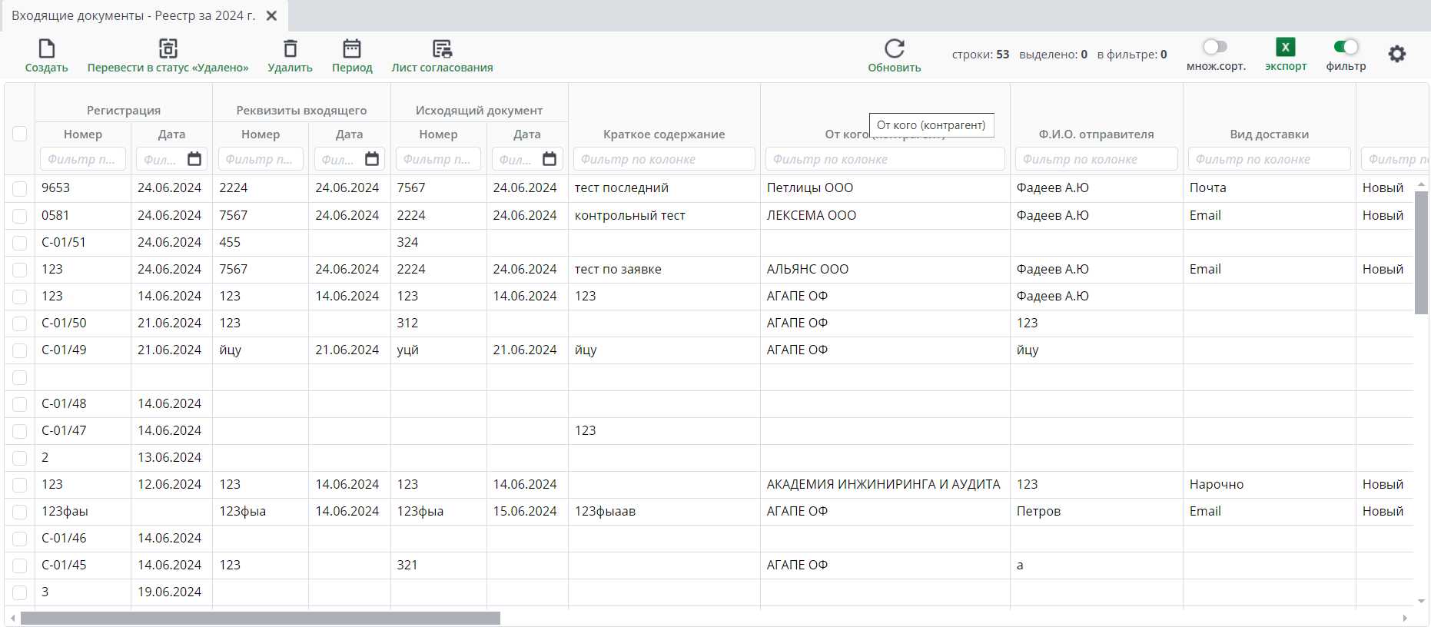The width and height of the screenshot is (1431, 627).
Task: Sort by Краткое содержание column header
Action: point(664,134)
